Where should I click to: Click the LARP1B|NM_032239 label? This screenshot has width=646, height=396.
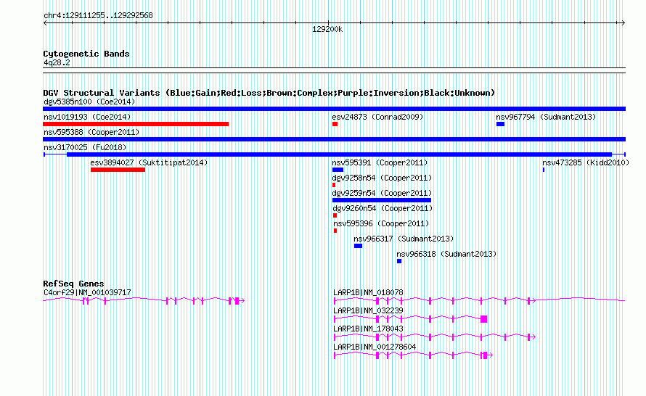pos(368,311)
